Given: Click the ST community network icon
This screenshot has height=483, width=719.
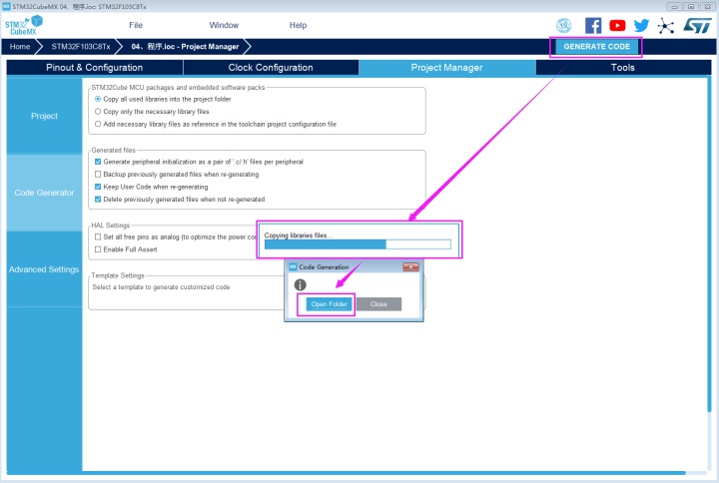Looking at the screenshot, I should (x=665, y=26).
